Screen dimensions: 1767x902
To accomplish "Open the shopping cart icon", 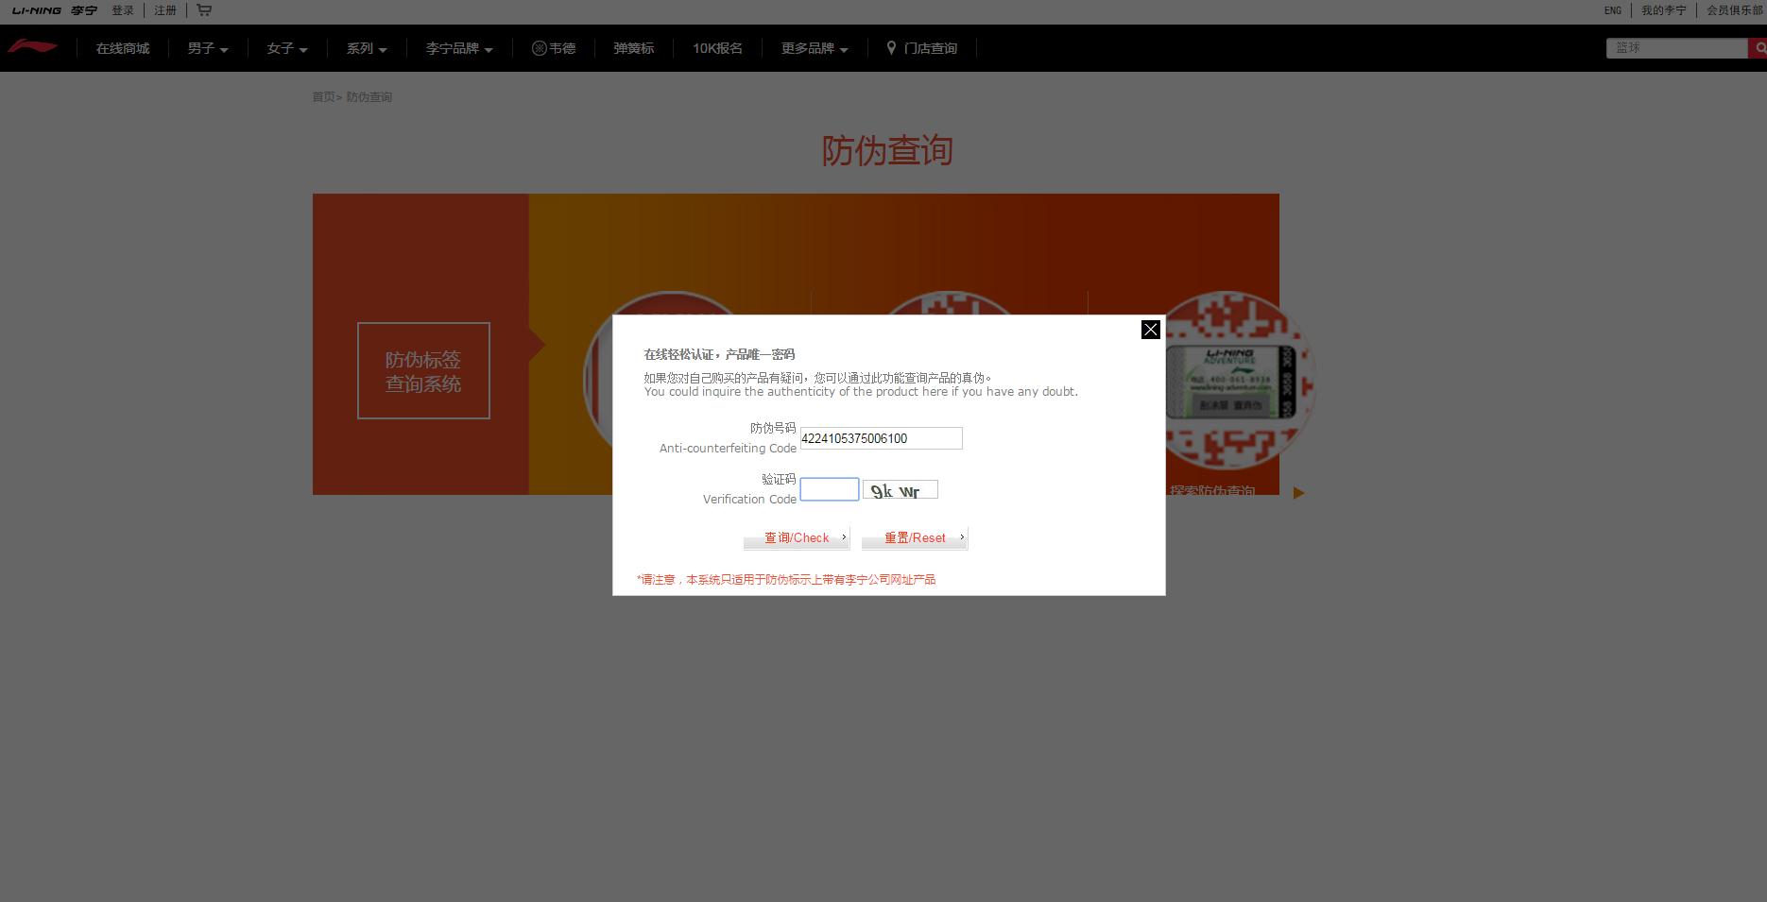I will click(204, 9).
